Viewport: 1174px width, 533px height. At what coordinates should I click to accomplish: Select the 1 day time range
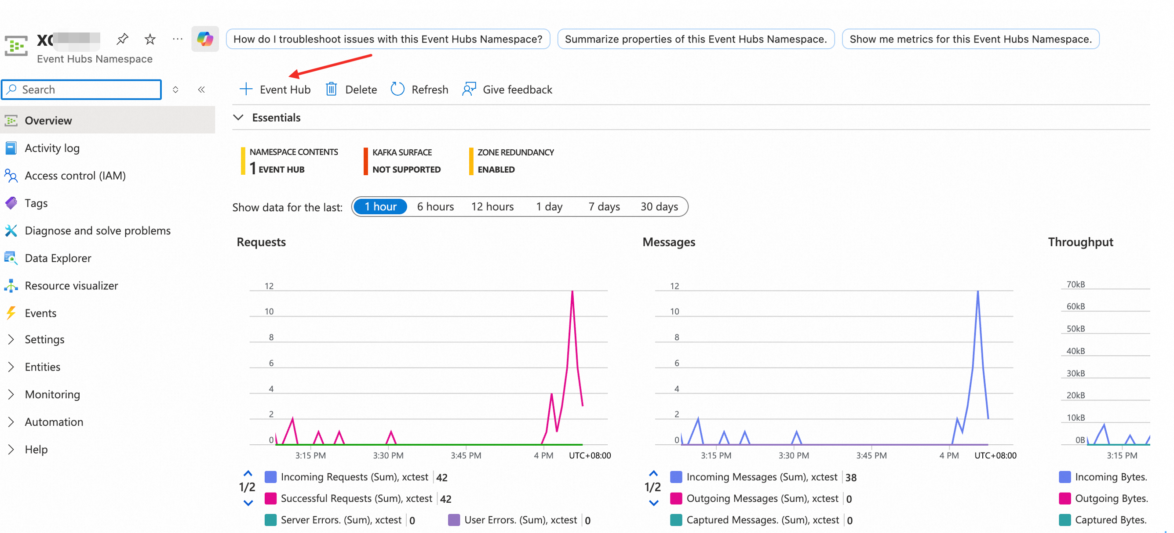tap(549, 207)
